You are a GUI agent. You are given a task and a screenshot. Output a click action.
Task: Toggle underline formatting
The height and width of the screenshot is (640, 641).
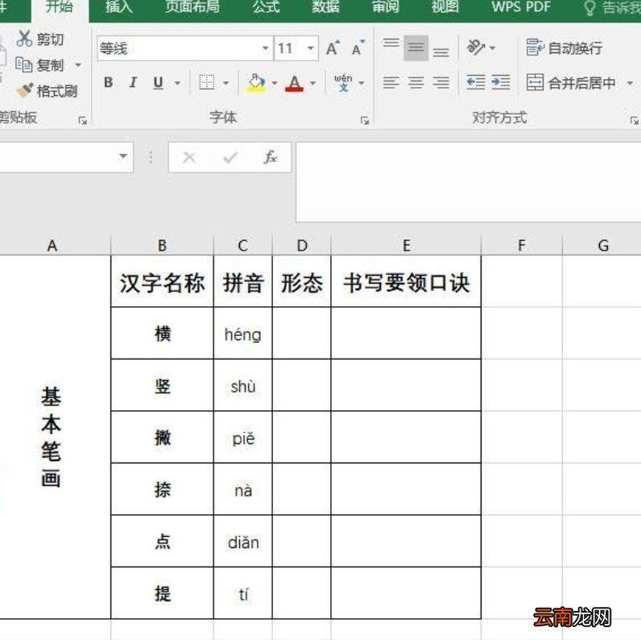point(158,83)
